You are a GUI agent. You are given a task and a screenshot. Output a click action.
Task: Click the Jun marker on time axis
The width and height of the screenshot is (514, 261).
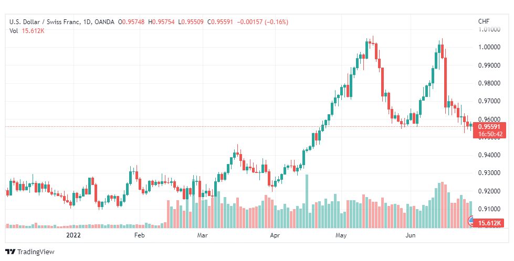[413, 236]
